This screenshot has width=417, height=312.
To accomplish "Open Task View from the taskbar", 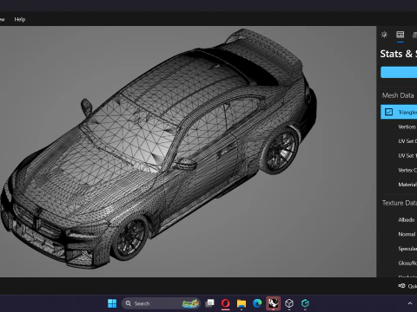I will point(209,303).
